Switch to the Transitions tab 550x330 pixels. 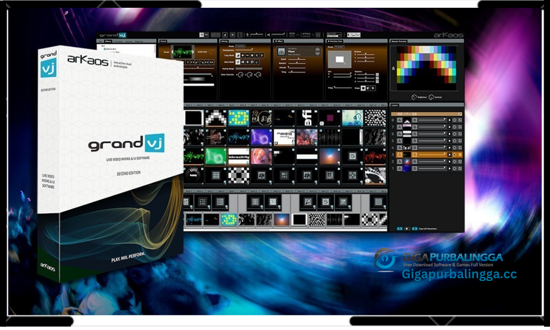(x=118, y=41)
